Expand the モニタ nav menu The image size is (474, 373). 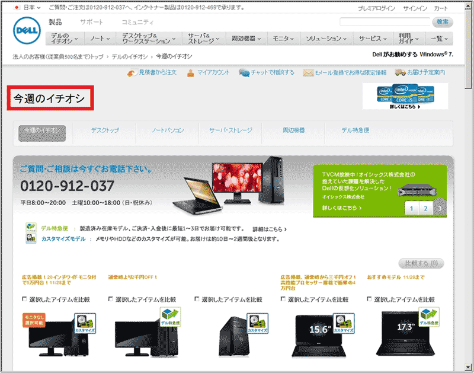click(x=283, y=39)
